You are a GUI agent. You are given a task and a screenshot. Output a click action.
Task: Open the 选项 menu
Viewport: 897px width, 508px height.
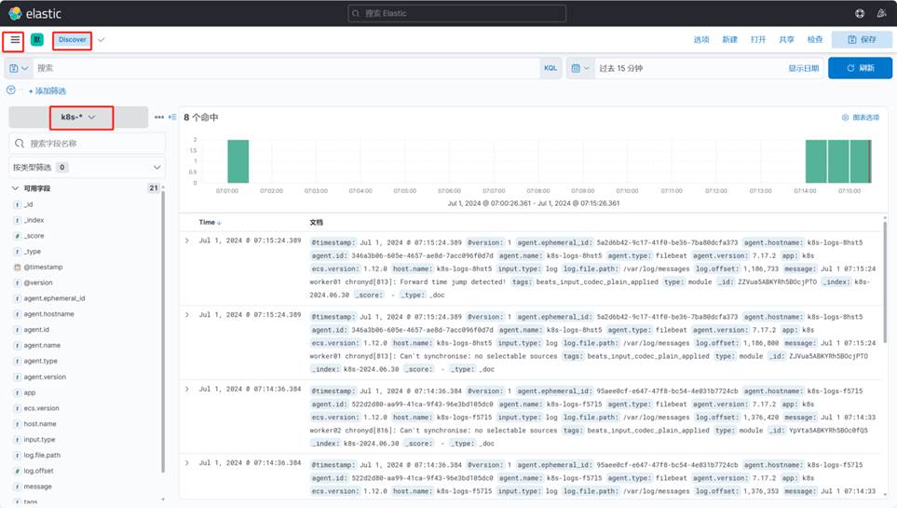click(x=700, y=39)
